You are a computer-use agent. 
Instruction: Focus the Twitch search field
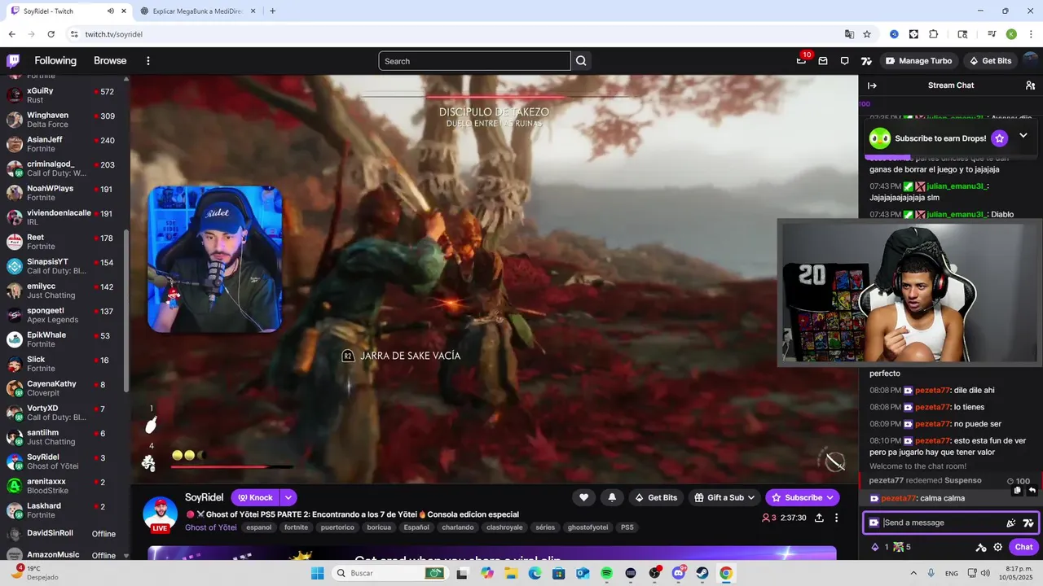point(474,61)
